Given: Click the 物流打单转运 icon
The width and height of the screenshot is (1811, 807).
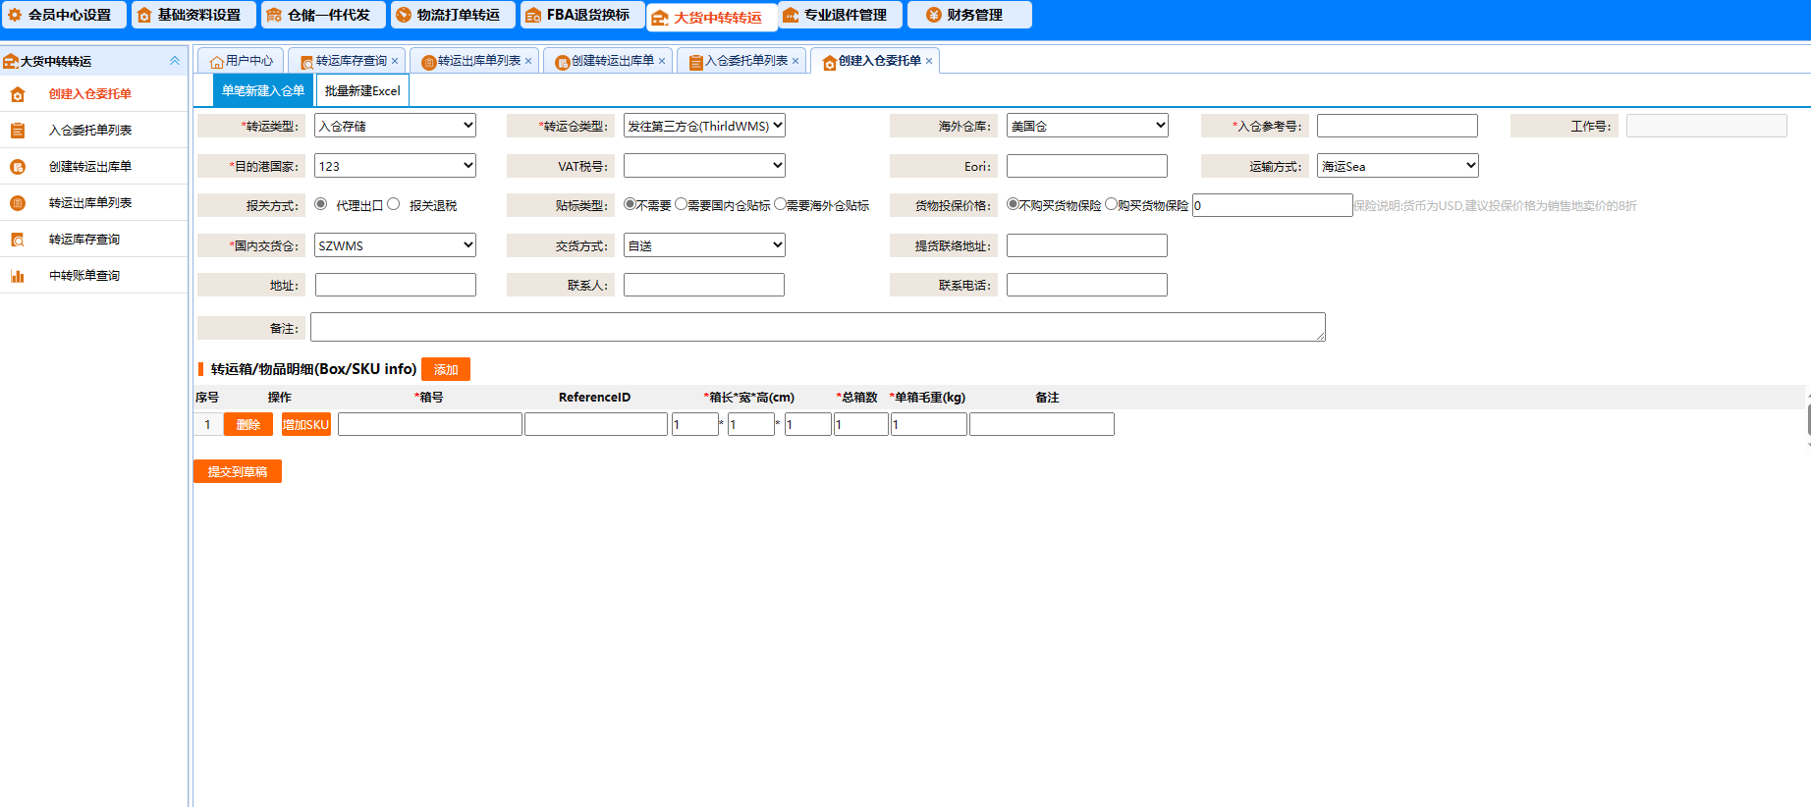Looking at the screenshot, I should click(404, 15).
